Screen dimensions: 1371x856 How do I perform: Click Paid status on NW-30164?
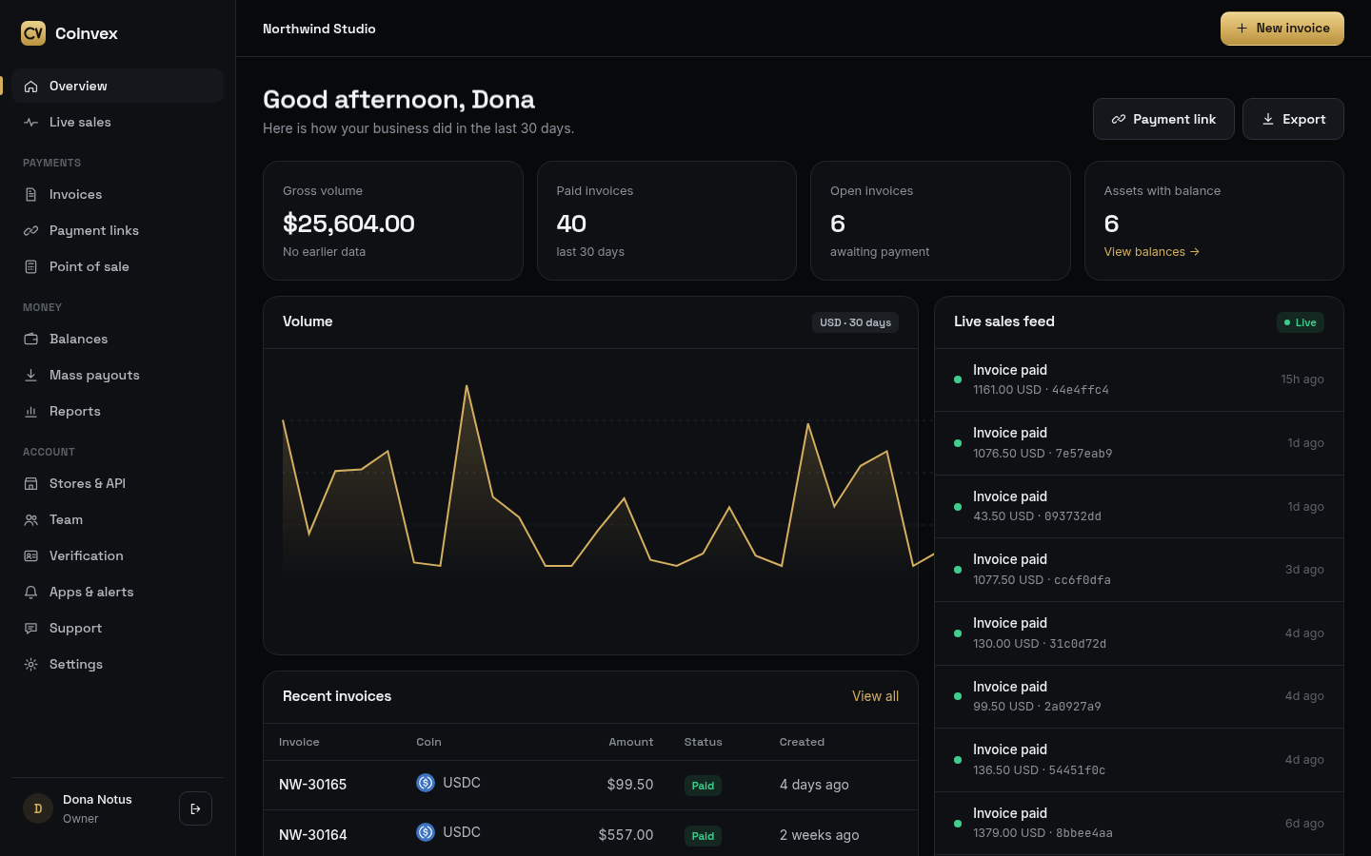click(x=703, y=836)
